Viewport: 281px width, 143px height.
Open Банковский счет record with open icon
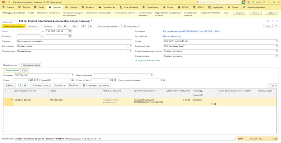point(277,46)
